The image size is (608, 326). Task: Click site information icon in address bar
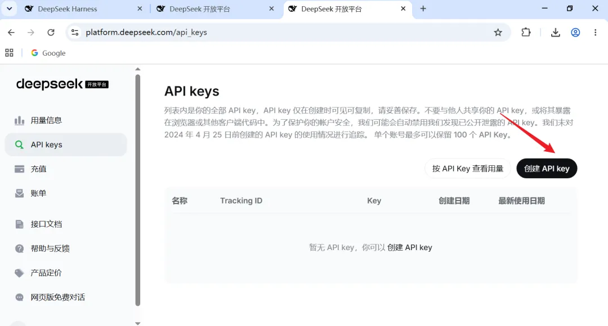point(75,33)
